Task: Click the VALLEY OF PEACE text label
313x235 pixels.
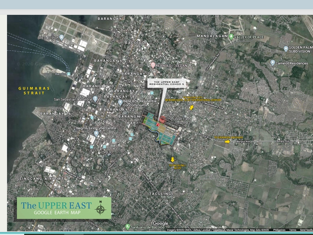Action: click(x=249, y=37)
